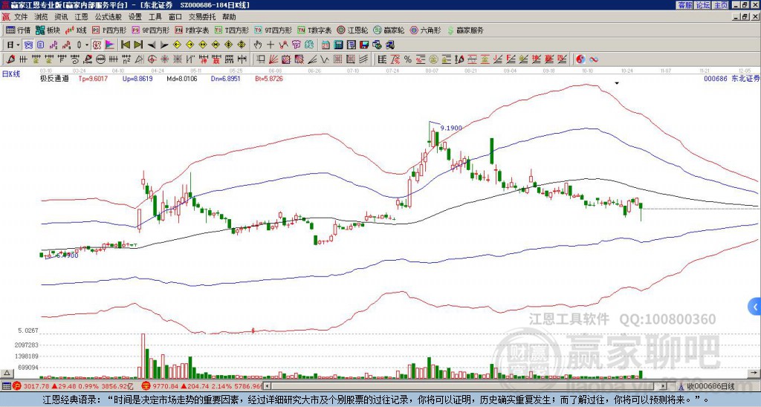Click the 主页 button in title bar

721,5
